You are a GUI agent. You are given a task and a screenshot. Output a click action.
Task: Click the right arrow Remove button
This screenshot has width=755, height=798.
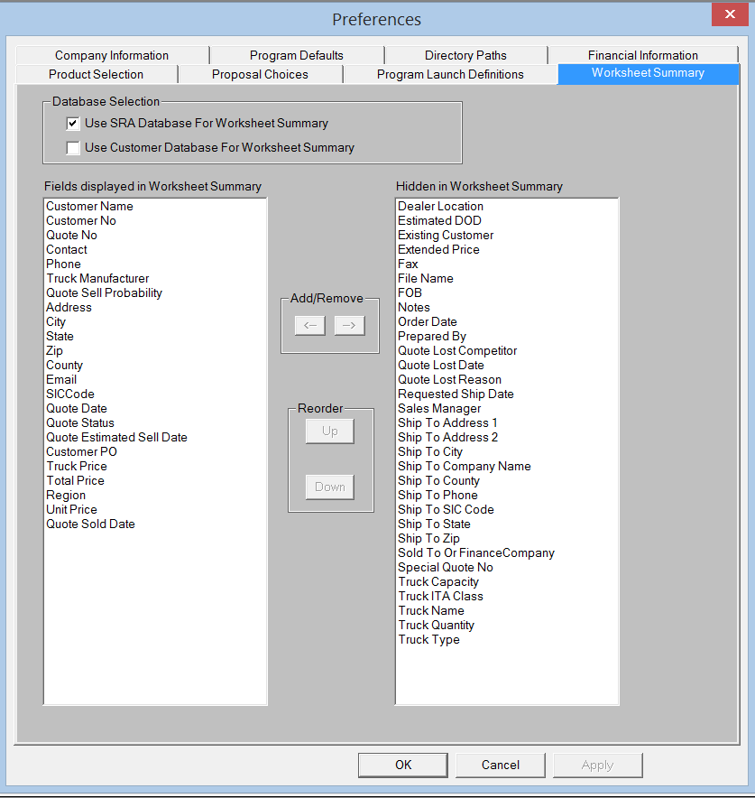tap(349, 326)
